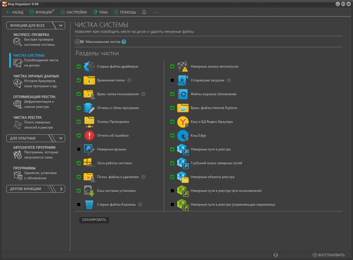
Task: Click the ВОССТАНОВИТЬ button in status bar
Action: tap(329, 255)
